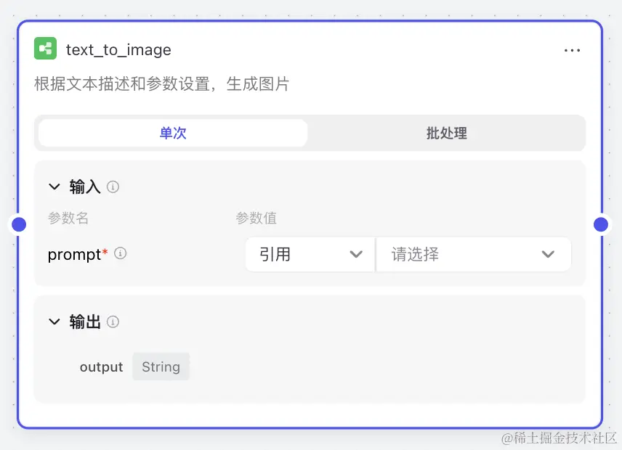Viewport: 622px width, 450px height.
Task: Click the info icon next to 输入
Action: pos(113,187)
